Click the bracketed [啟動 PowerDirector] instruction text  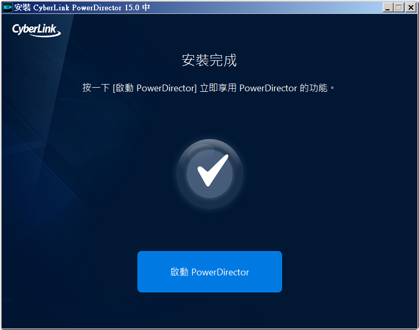click(x=154, y=88)
